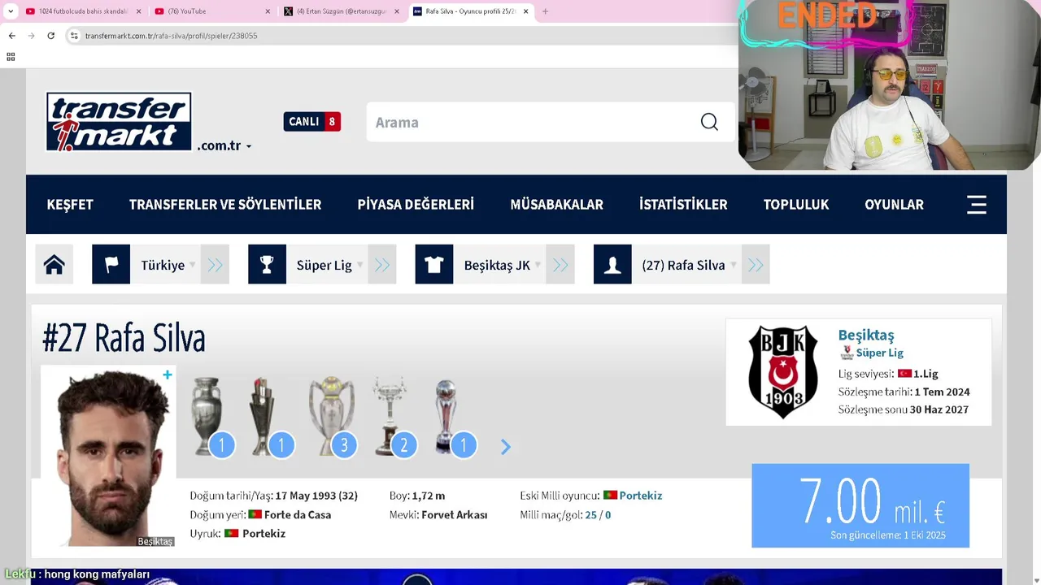The height and width of the screenshot is (585, 1041).
Task: Expand the (27) Rafa Silva player dropdown
Action: click(733, 265)
